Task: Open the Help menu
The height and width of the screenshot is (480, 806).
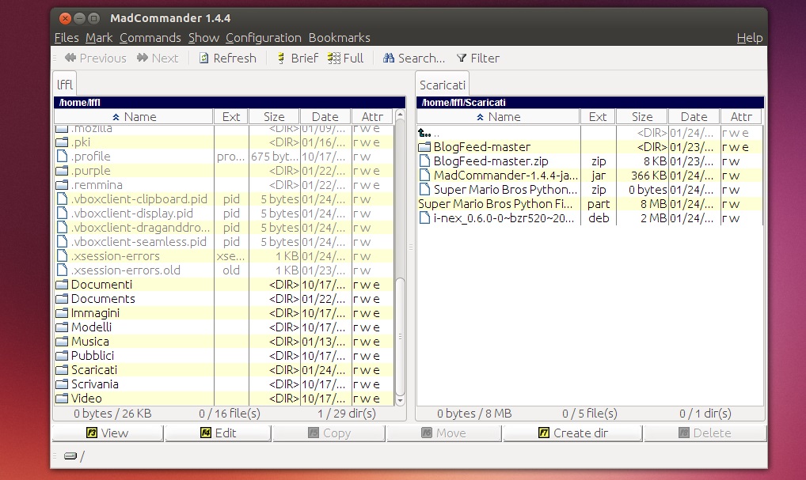Action: 750,38
